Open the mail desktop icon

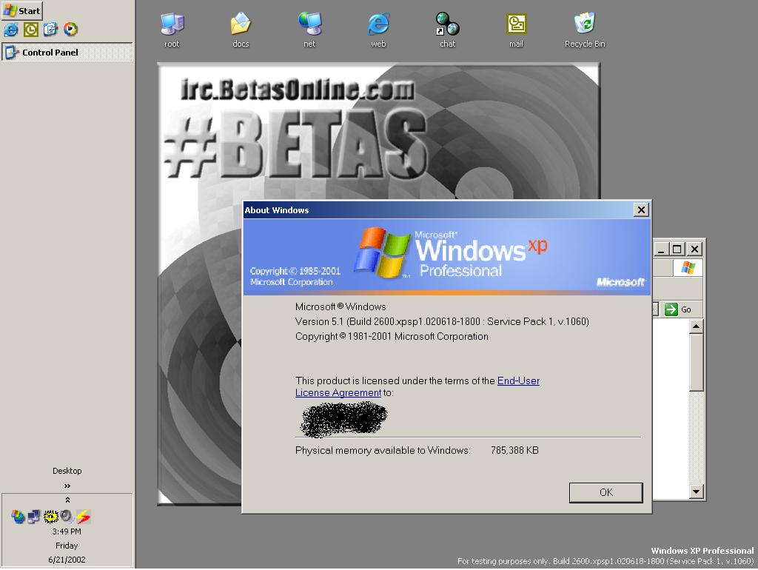[516, 30]
